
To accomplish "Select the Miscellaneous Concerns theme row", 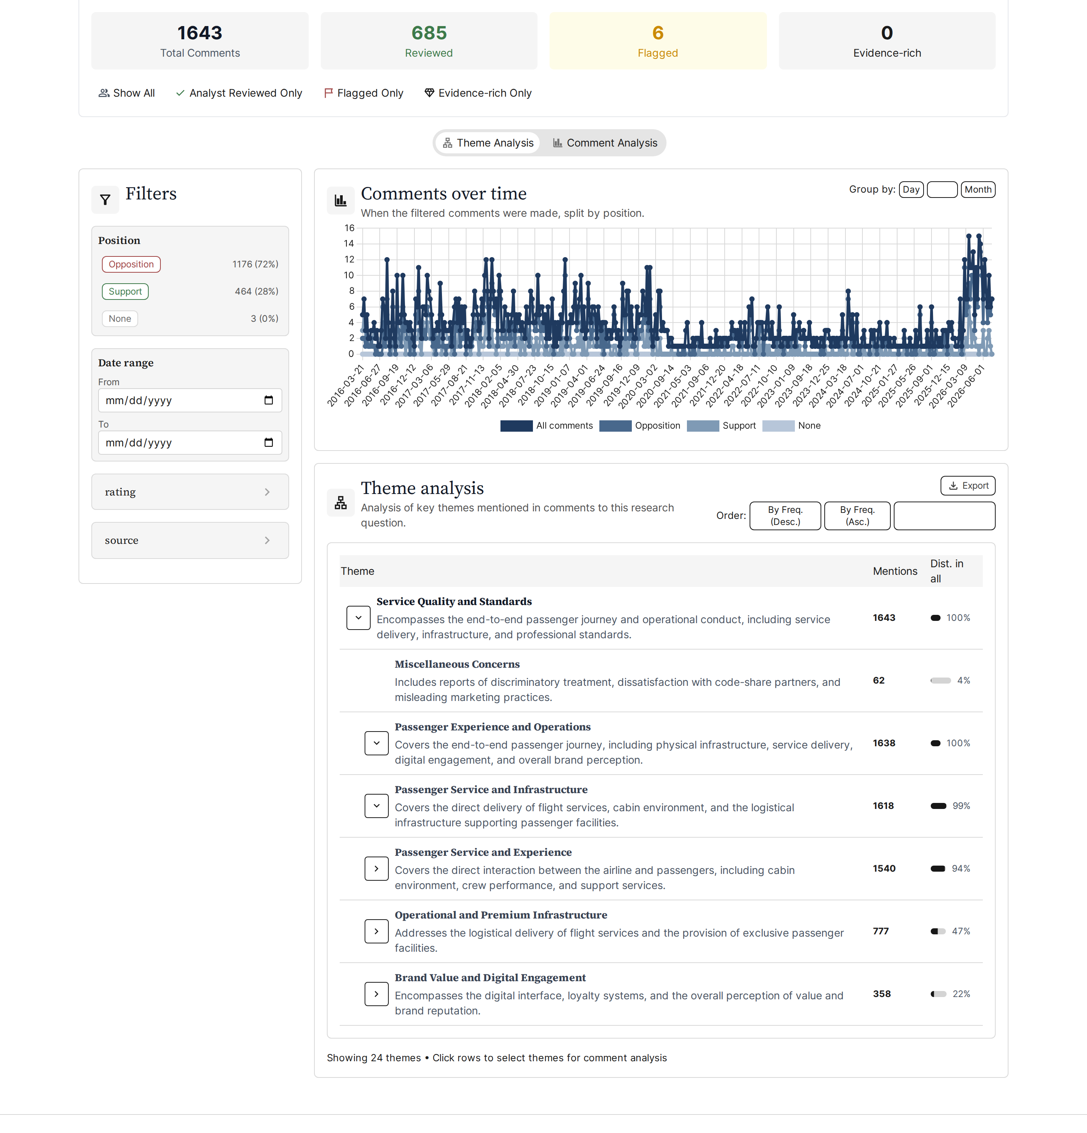I will [661, 681].
